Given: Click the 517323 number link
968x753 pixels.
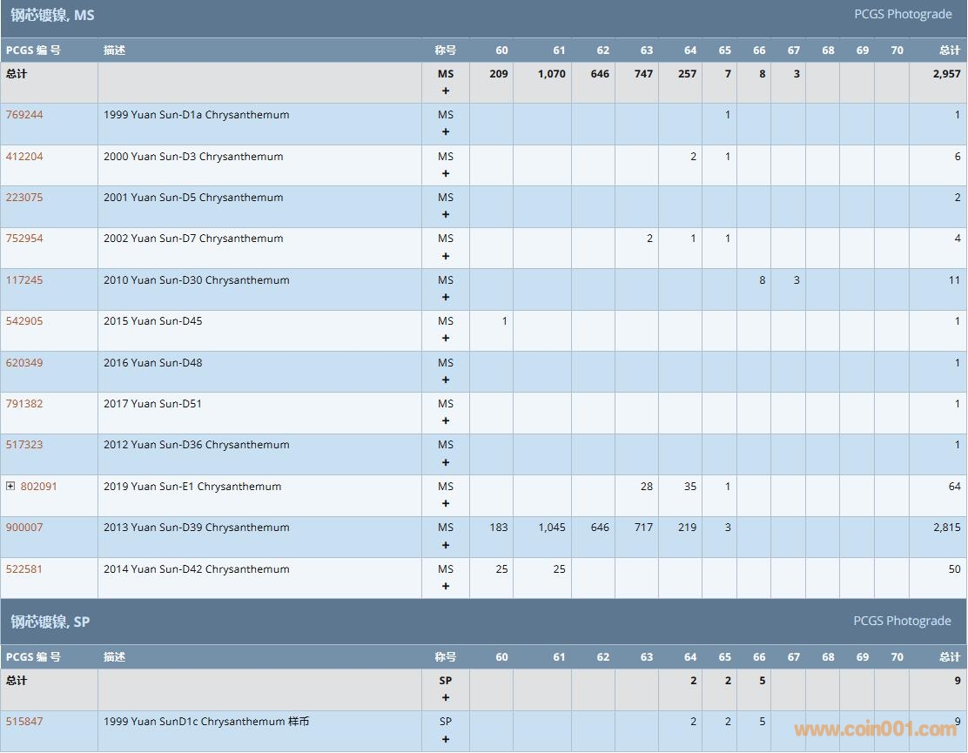Looking at the screenshot, I should coord(24,445).
